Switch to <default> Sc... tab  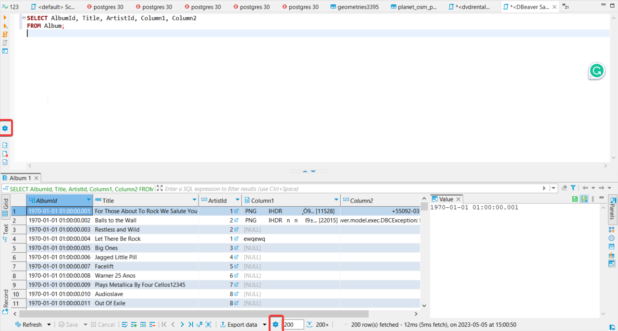[x=52, y=7]
